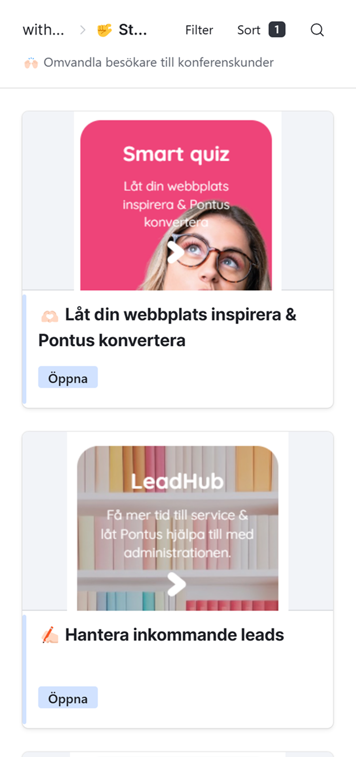Screen dimensions: 356x757
Task: Click the white arrow on LeadHub image
Action: point(176,584)
